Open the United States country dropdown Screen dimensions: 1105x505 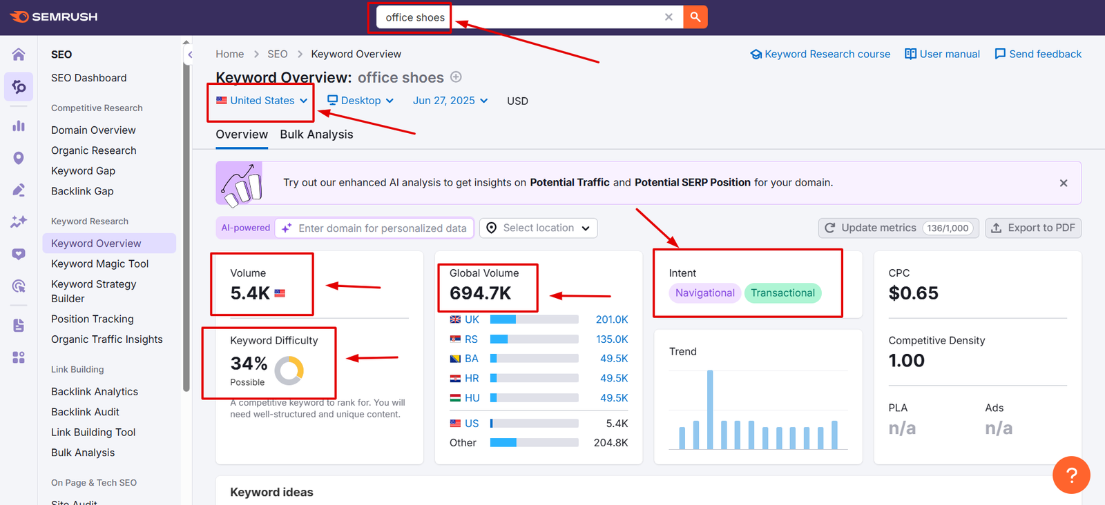pyautogui.click(x=262, y=101)
